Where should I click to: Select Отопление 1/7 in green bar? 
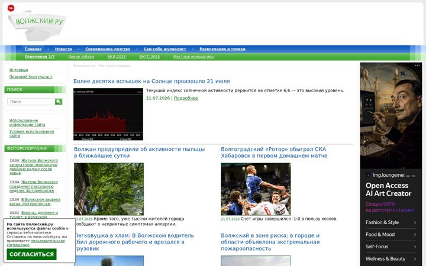tap(40, 57)
